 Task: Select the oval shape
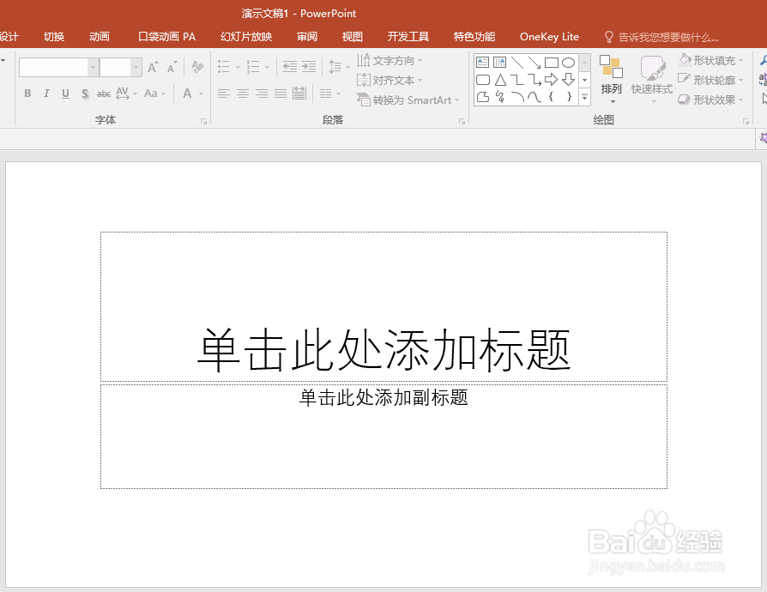click(569, 62)
